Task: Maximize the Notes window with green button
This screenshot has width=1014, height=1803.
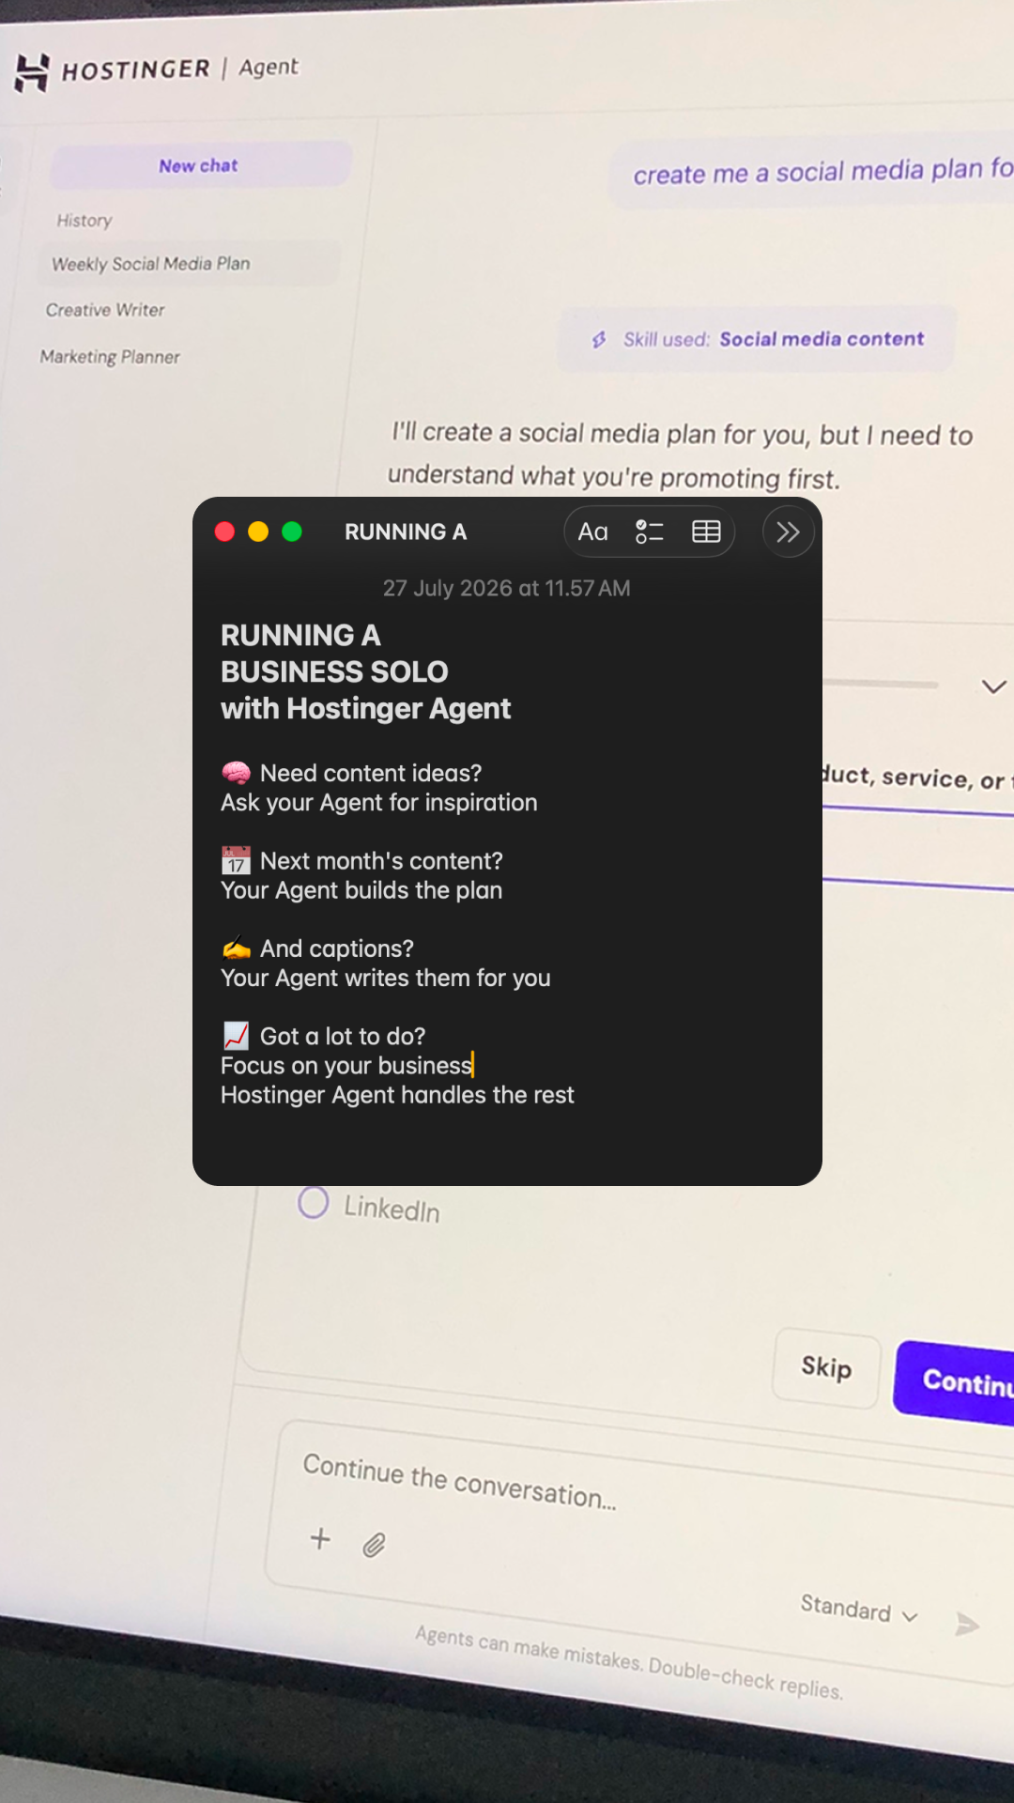Action: point(292,532)
